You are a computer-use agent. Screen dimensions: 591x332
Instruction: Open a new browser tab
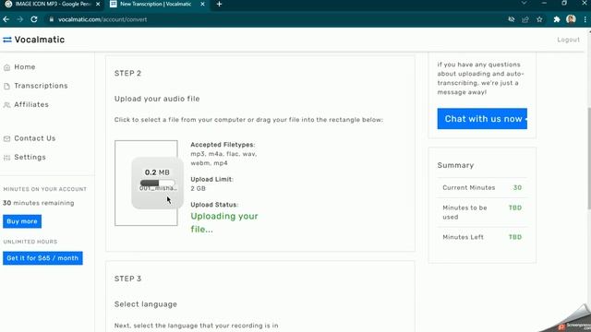pos(219,4)
